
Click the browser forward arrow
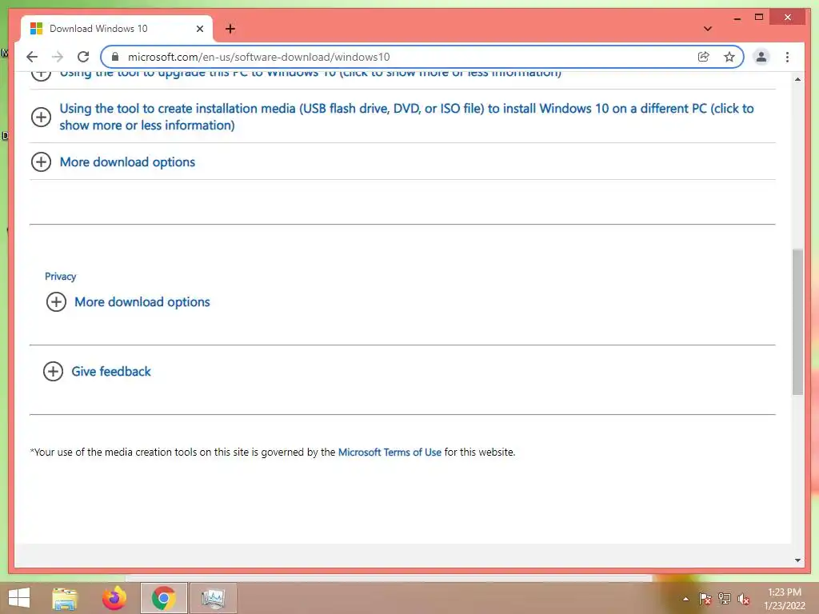coord(58,57)
